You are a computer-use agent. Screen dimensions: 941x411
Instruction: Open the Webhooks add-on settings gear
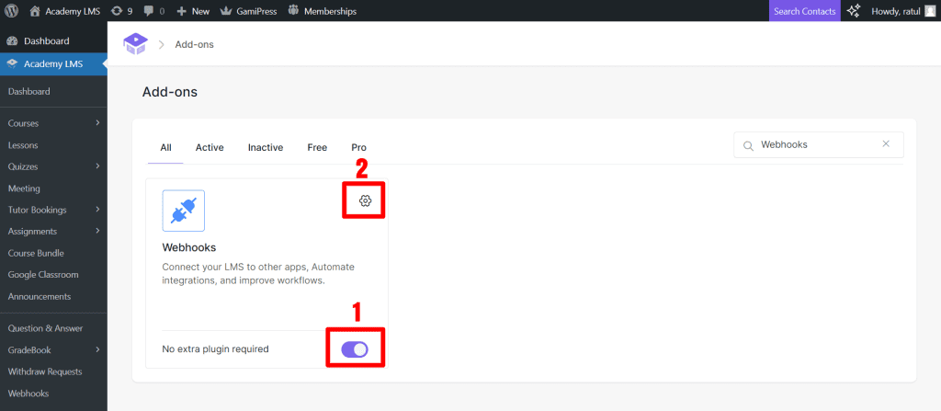(365, 200)
